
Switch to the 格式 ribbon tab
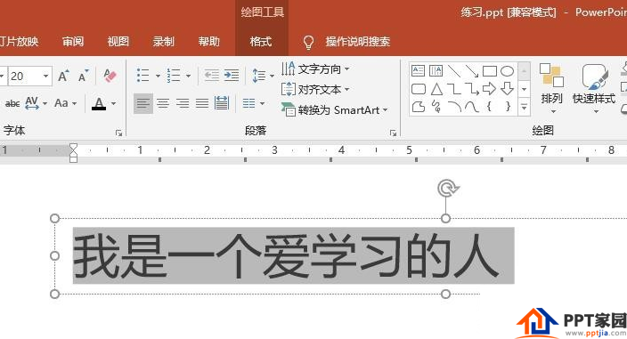(x=261, y=42)
